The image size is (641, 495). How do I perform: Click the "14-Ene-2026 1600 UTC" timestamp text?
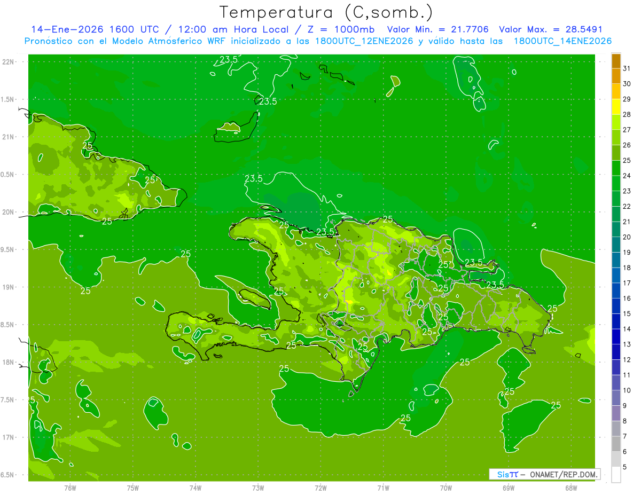[95, 29]
